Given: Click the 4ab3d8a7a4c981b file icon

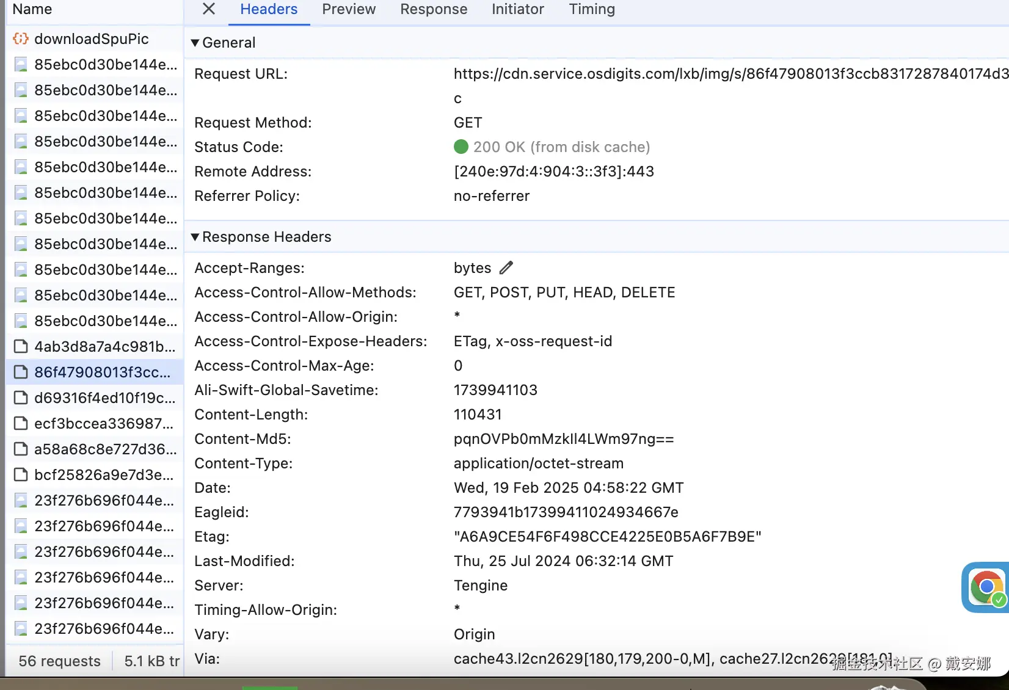Looking at the screenshot, I should point(21,347).
